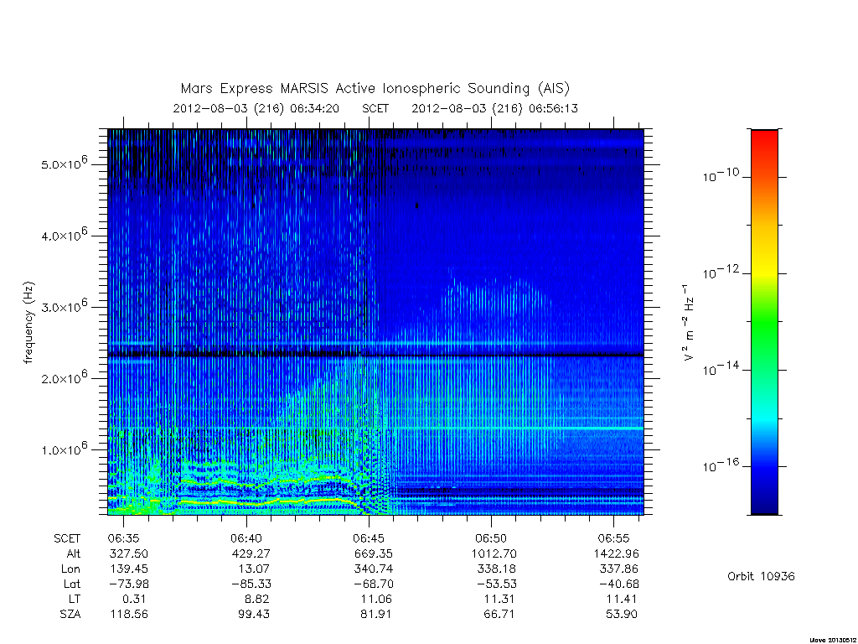Click the 'SCET' label between the timestamps

(x=375, y=108)
